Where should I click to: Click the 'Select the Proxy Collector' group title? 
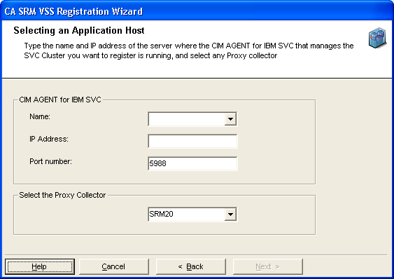[x=62, y=195]
